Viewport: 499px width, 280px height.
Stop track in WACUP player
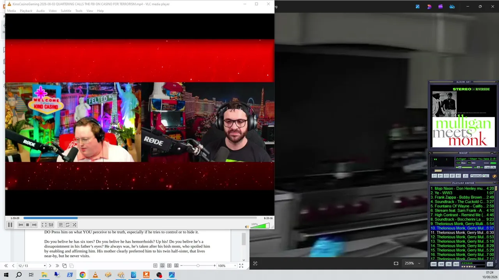pyautogui.click(x=452, y=176)
